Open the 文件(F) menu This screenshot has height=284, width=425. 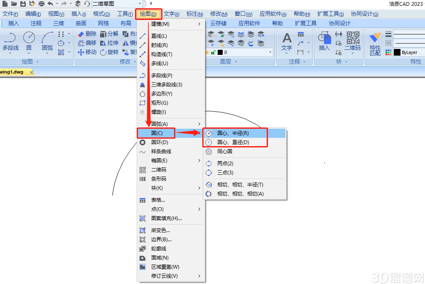point(10,14)
